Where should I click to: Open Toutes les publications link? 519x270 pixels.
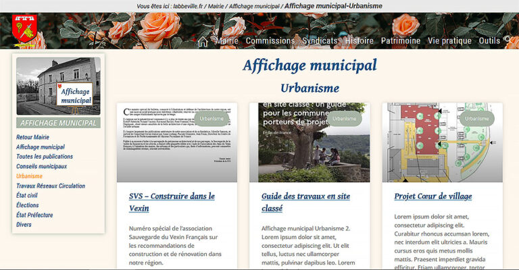[x=45, y=157]
